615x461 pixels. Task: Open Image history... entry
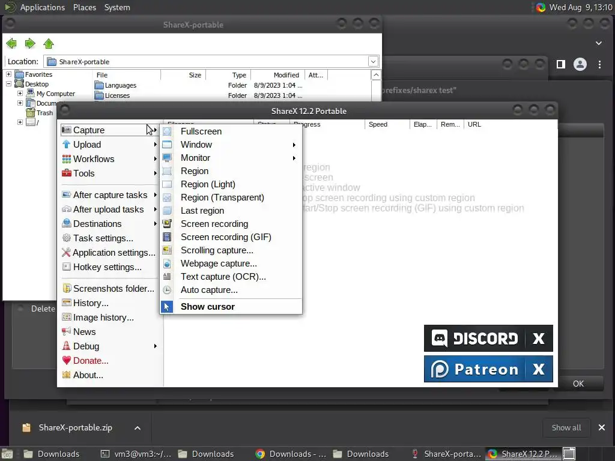point(109,318)
